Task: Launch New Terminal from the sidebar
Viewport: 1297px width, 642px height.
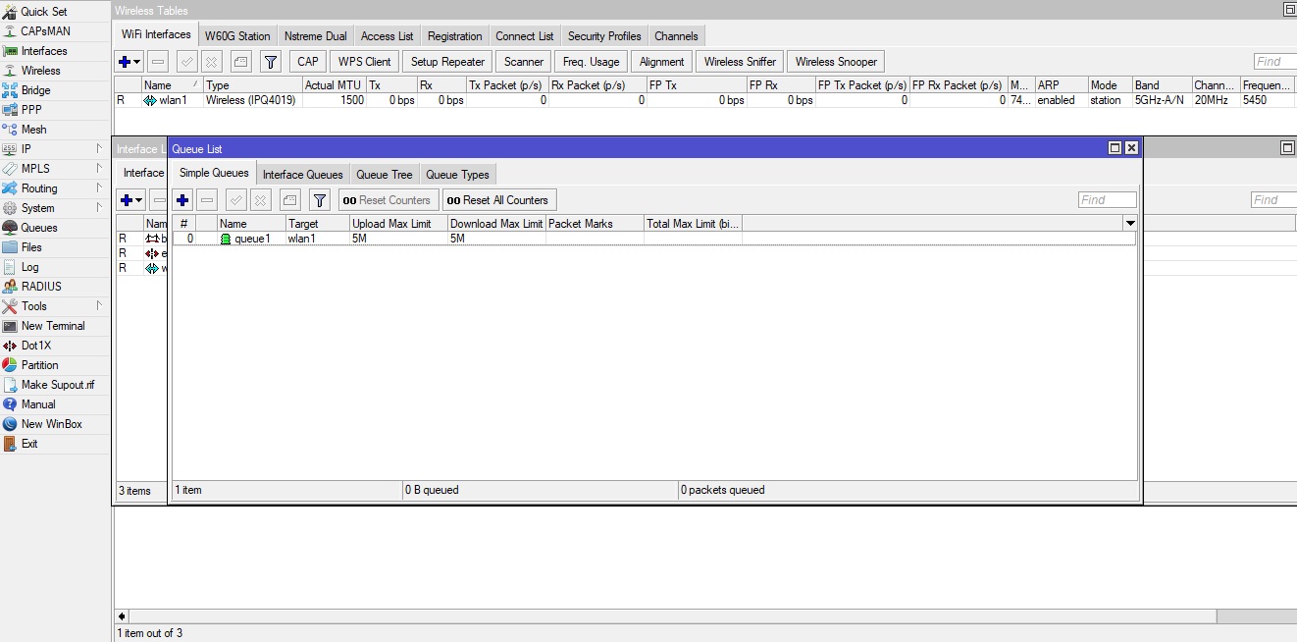Action: click(53, 326)
